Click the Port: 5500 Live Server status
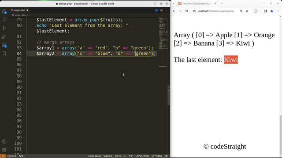Image resolution: width=282 pixels, height=158 pixels. (x=142, y=156)
